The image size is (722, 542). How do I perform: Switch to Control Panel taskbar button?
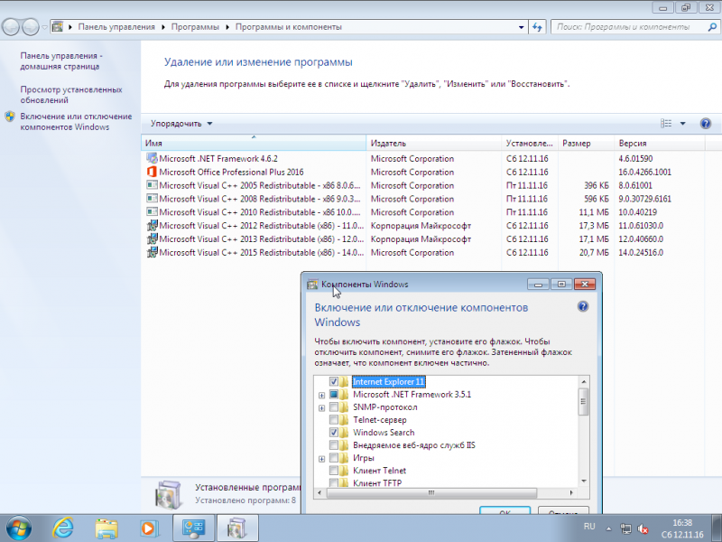click(x=193, y=528)
